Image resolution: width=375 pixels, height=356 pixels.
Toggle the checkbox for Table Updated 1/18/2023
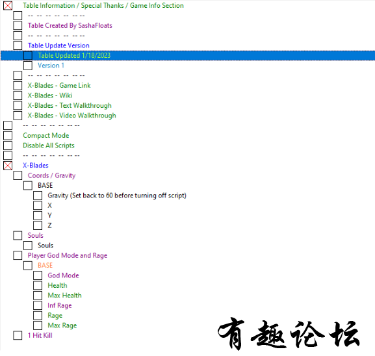pos(28,55)
